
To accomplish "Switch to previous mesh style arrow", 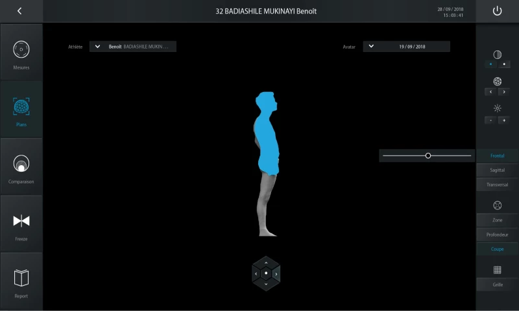I will 490,92.
